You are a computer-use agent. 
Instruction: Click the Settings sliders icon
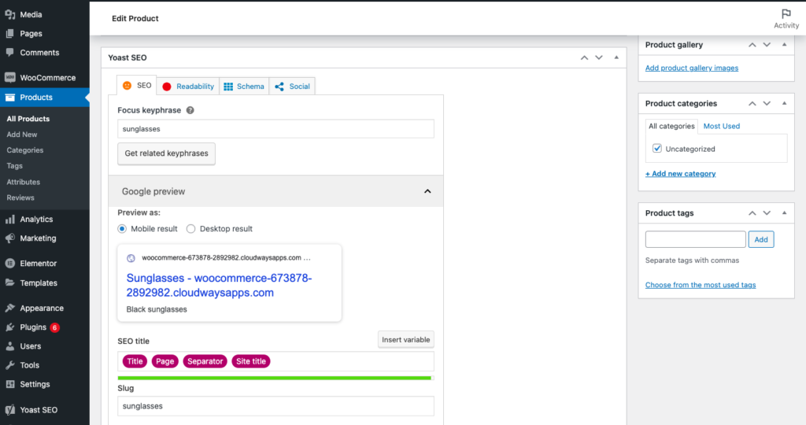[9, 384]
